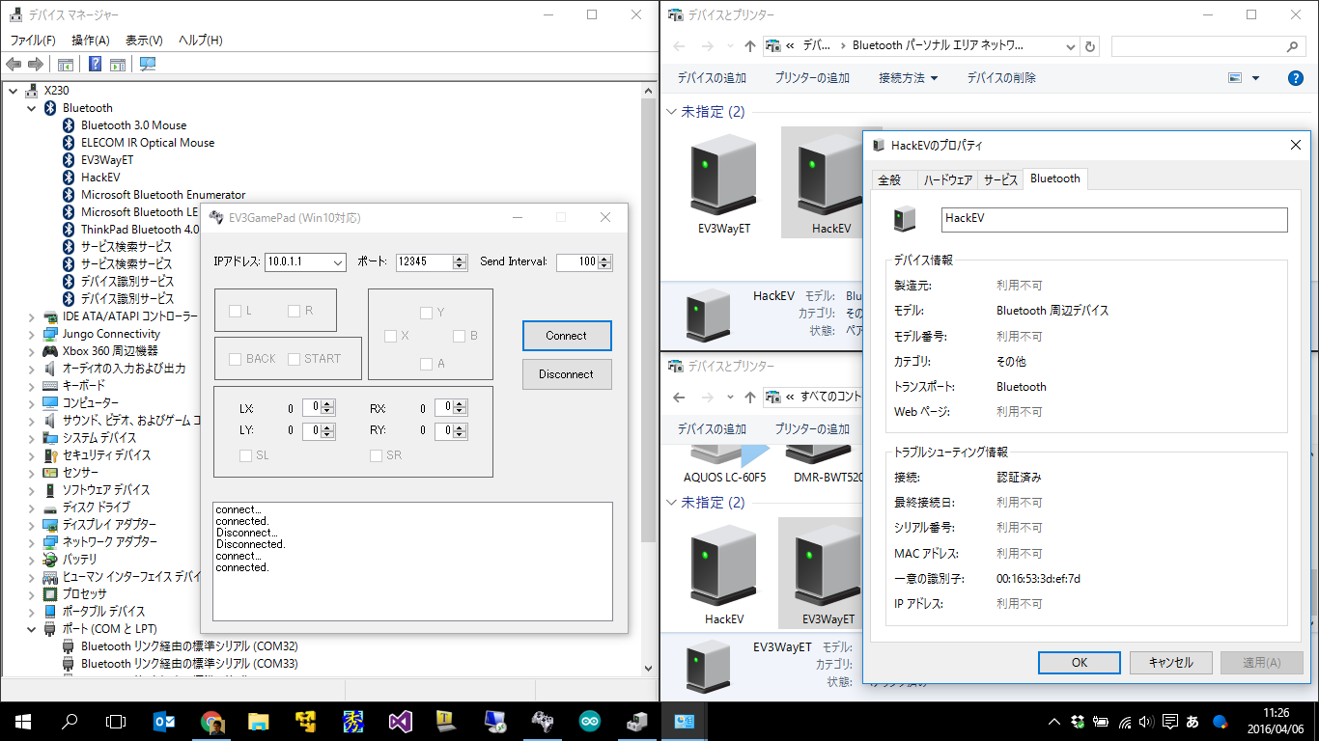Image resolution: width=1319 pixels, height=741 pixels.
Task: Expand the Jungo Connectivity category
Action: coord(31,334)
